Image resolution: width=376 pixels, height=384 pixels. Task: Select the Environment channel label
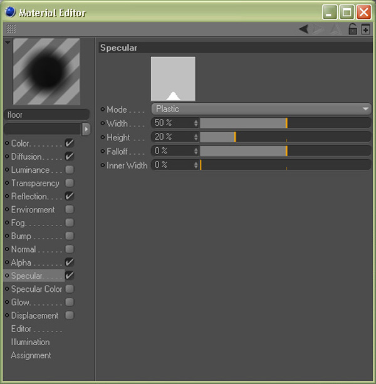point(33,210)
